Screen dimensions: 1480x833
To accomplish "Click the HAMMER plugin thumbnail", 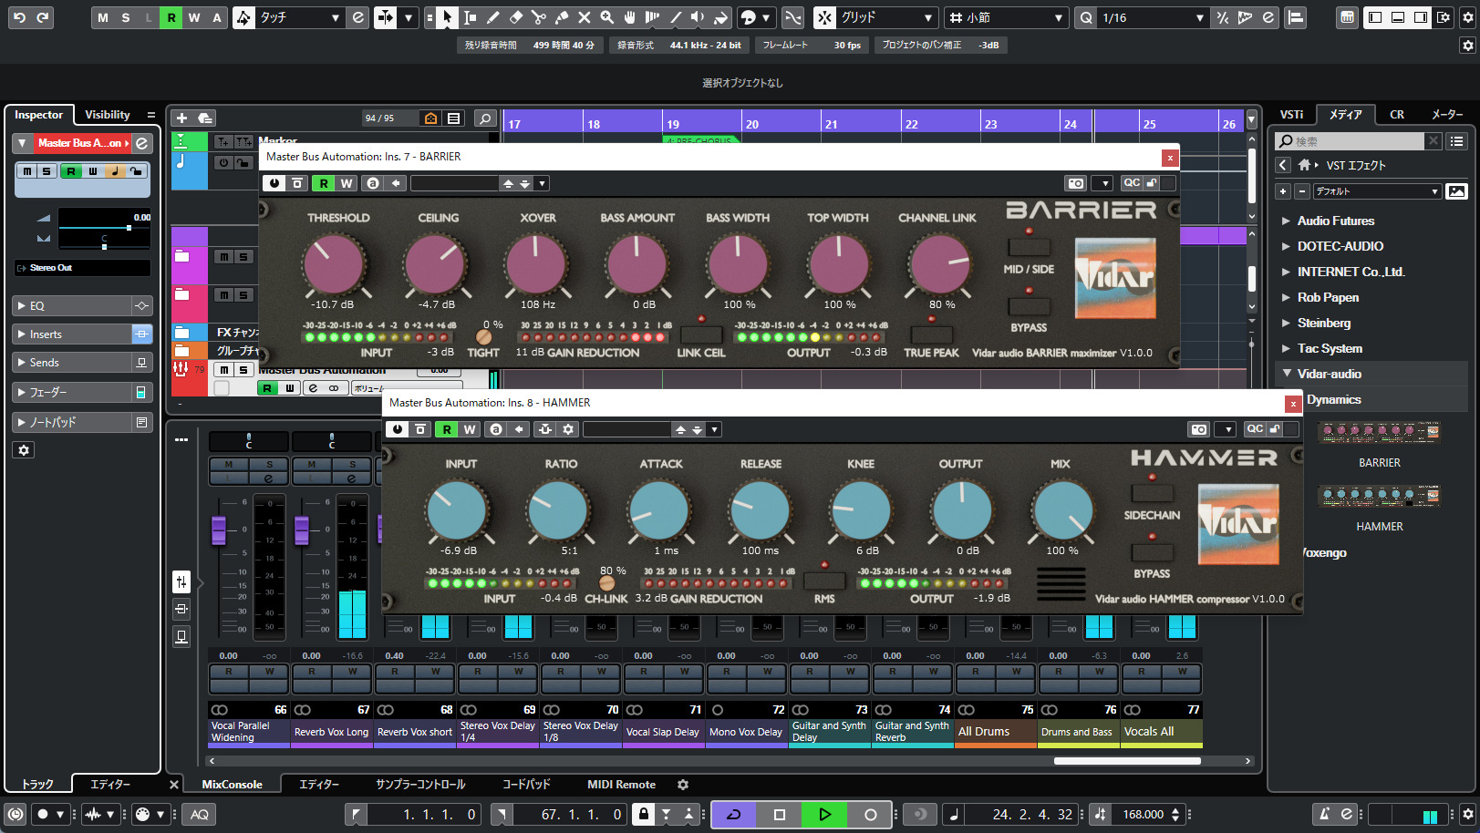I will coord(1379,496).
